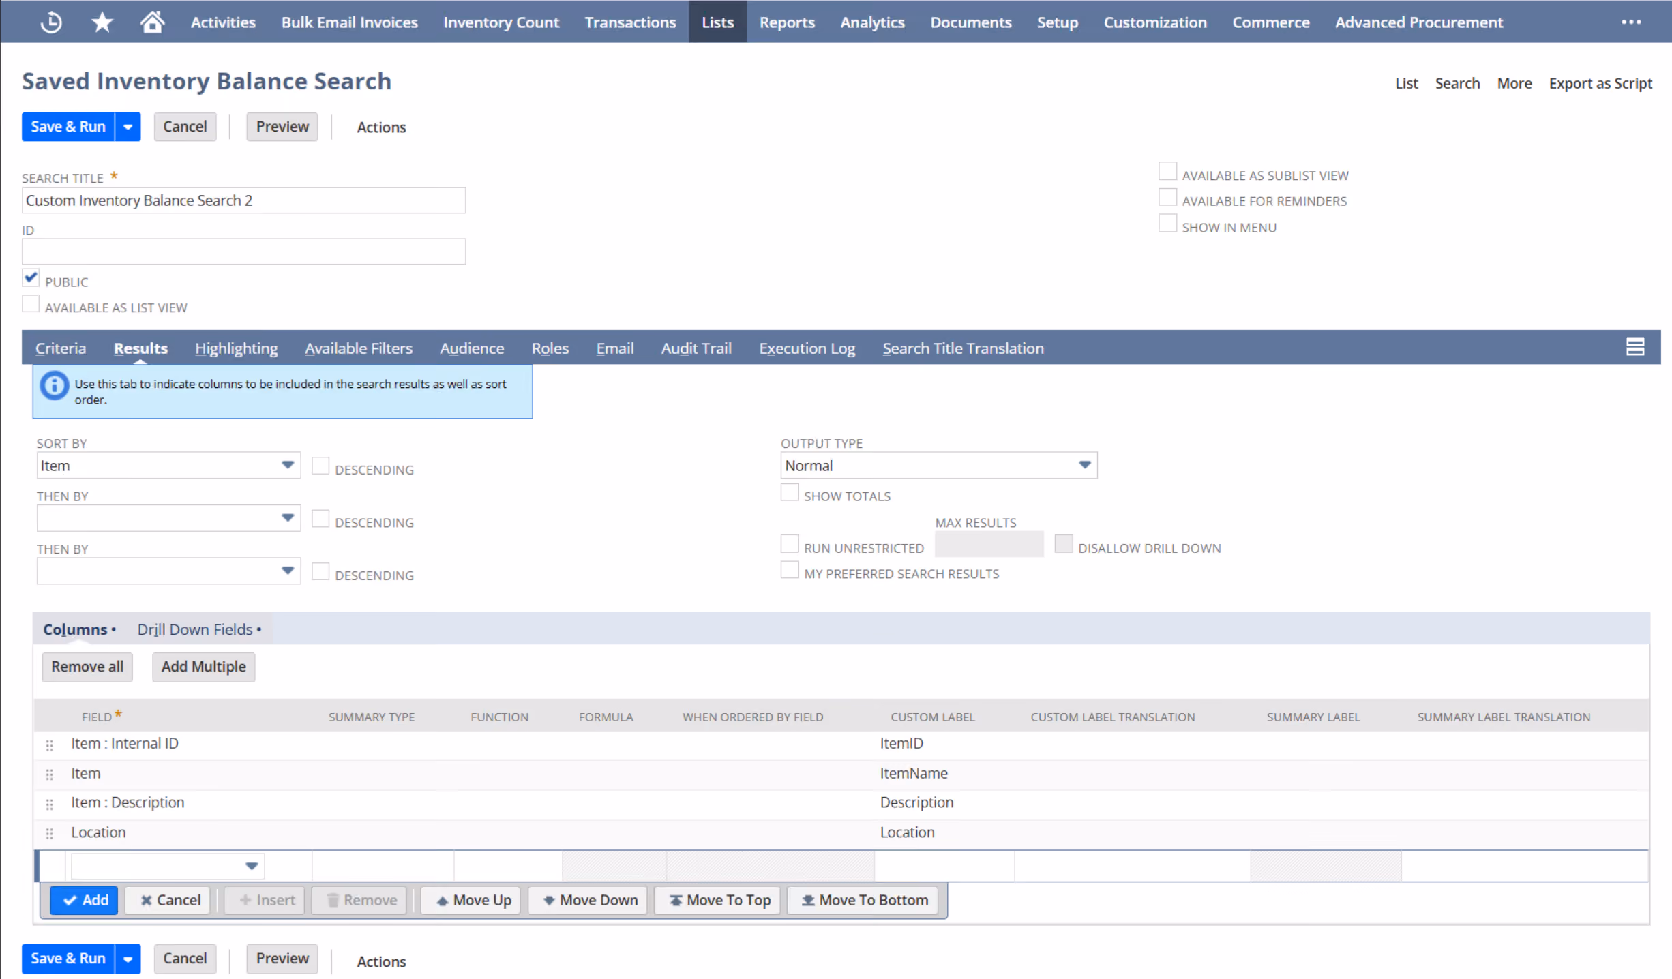Check the Show Totals checkbox

[790, 492]
